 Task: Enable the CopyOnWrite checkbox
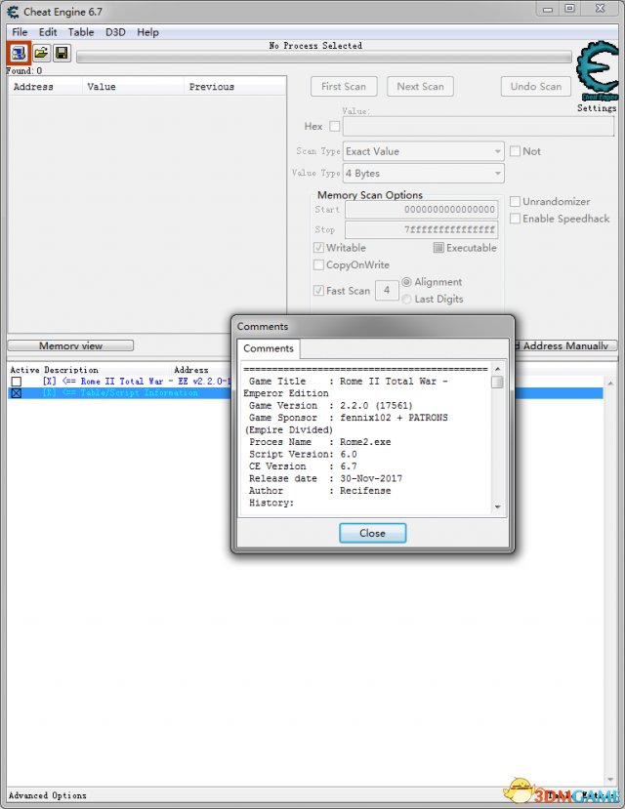(x=318, y=264)
